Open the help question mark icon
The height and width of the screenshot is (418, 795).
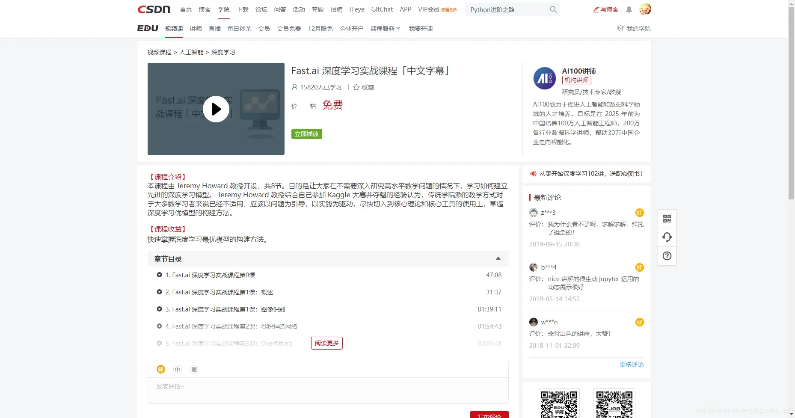tap(667, 256)
